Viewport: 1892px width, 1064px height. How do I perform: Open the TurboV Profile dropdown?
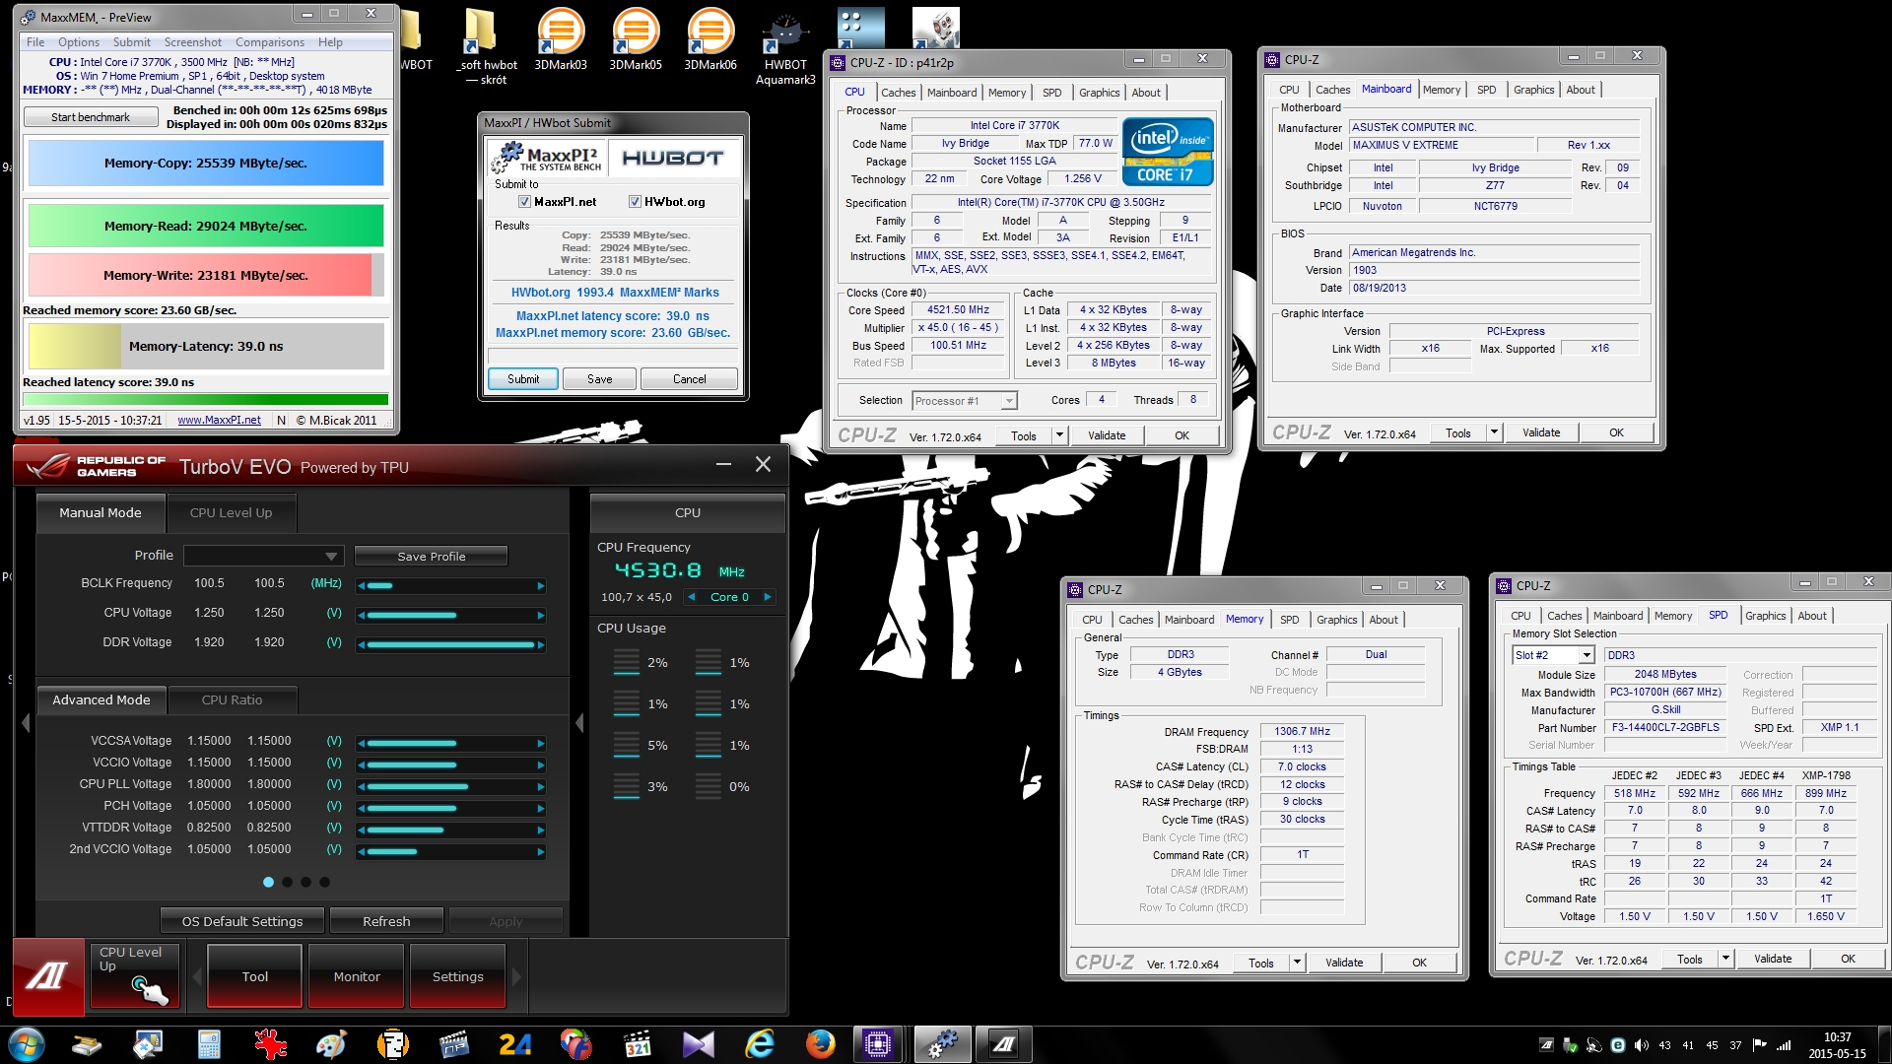(263, 556)
